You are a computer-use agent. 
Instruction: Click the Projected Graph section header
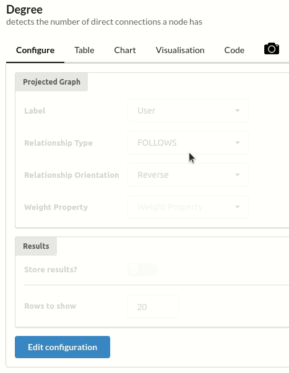pos(51,82)
